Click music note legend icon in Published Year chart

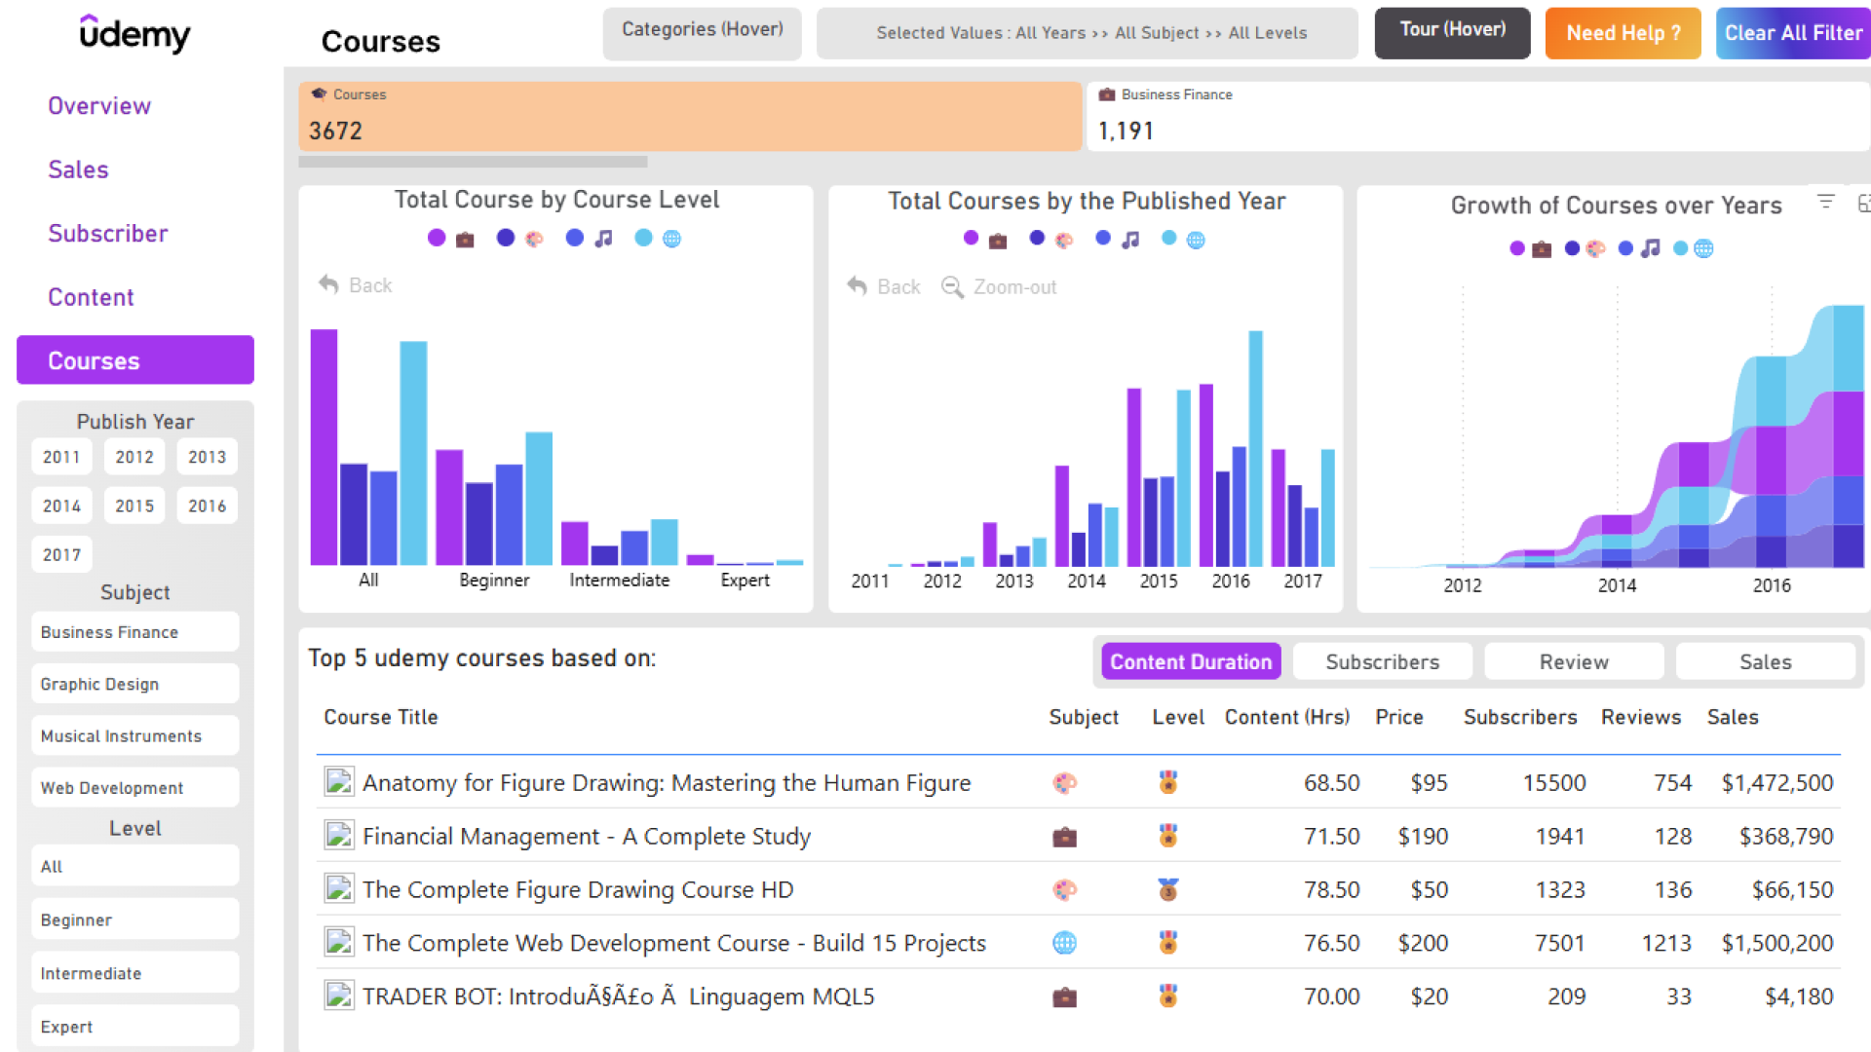tap(1130, 240)
